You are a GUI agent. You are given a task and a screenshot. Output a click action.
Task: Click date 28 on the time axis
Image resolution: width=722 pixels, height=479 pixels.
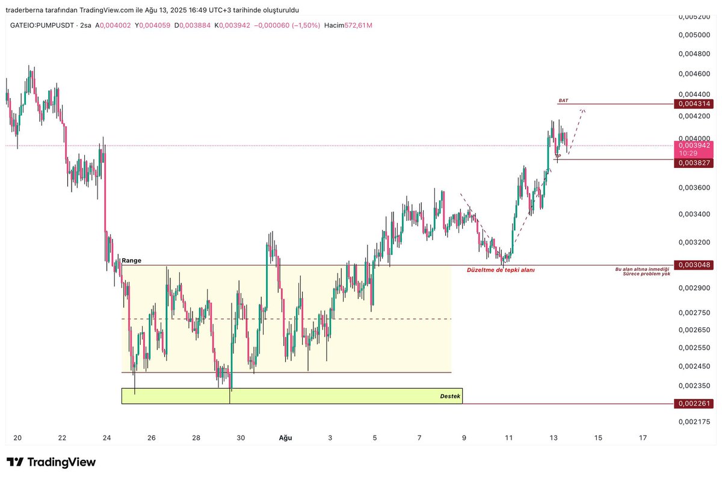[196, 438]
